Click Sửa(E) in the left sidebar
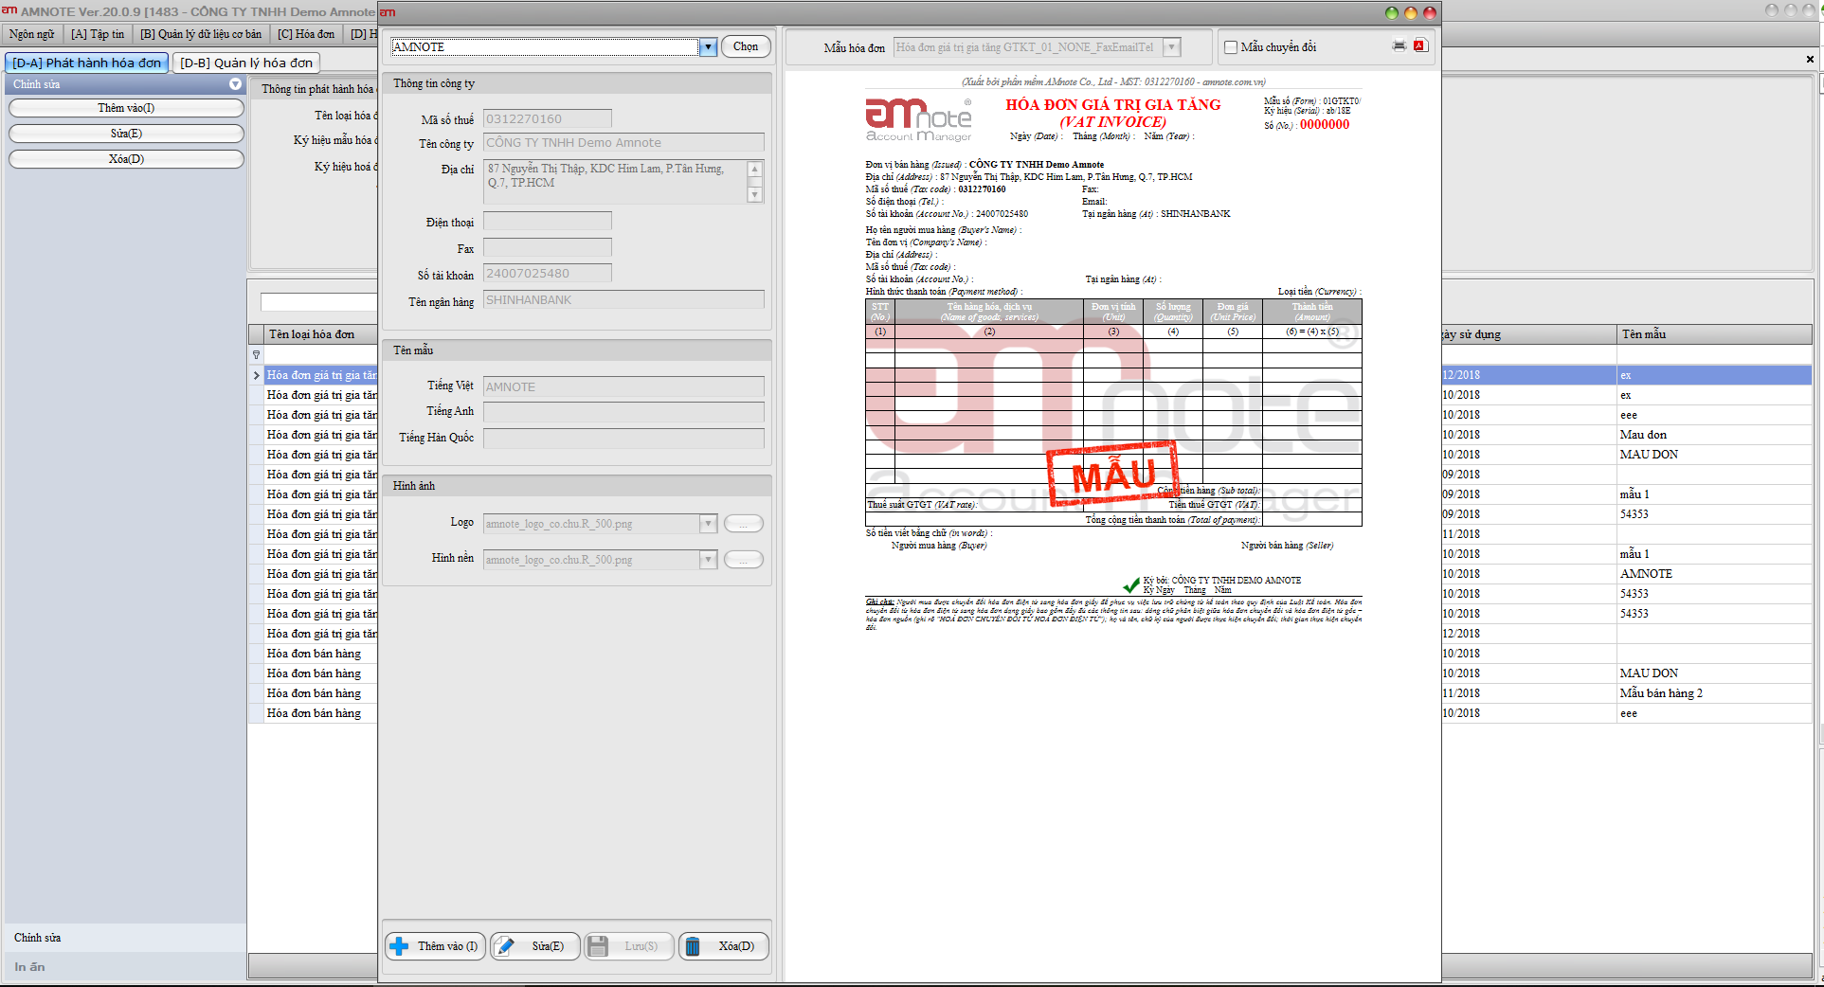The height and width of the screenshot is (987, 1824). click(126, 134)
